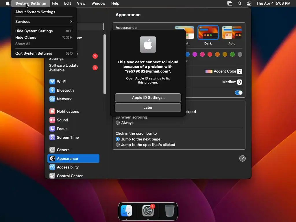The image size is (296, 222).
Task: Select Jump to the spot that's clicked
Action: tap(118, 145)
